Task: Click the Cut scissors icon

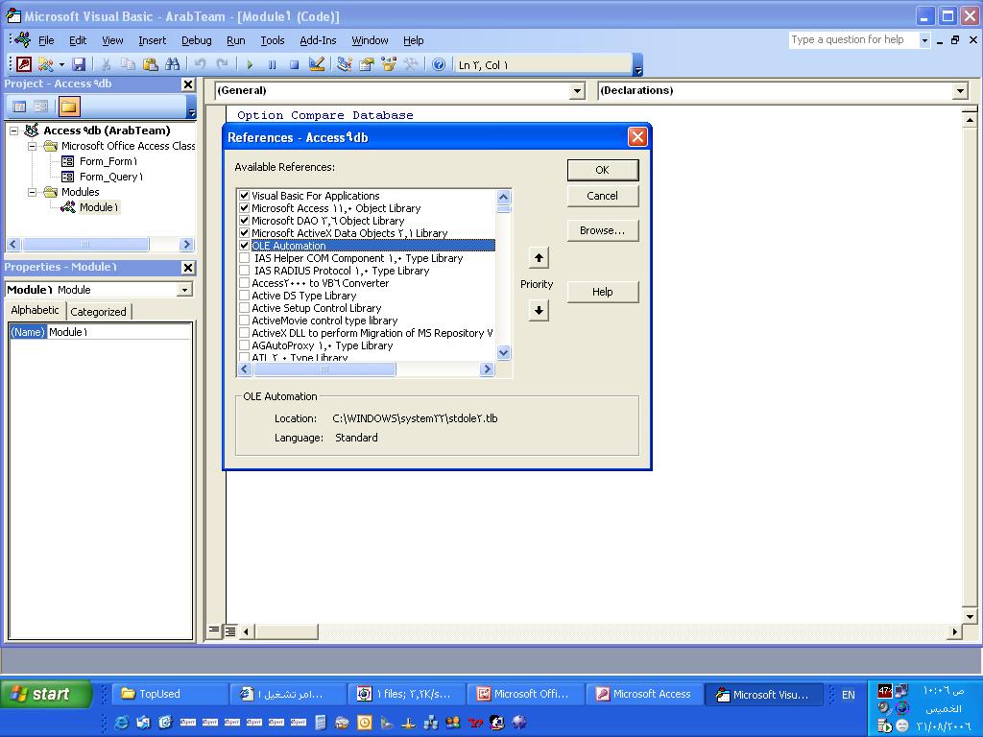Action: pyautogui.click(x=106, y=64)
